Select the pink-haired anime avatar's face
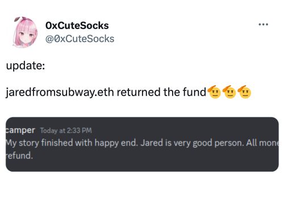 (x=25, y=36)
